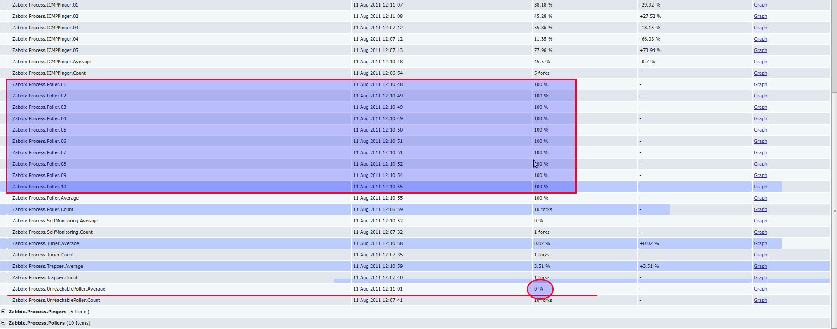Select the Zabbix.Process.Trapper.Average item name
This screenshot has height=329, width=837.
[x=48, y=266]
